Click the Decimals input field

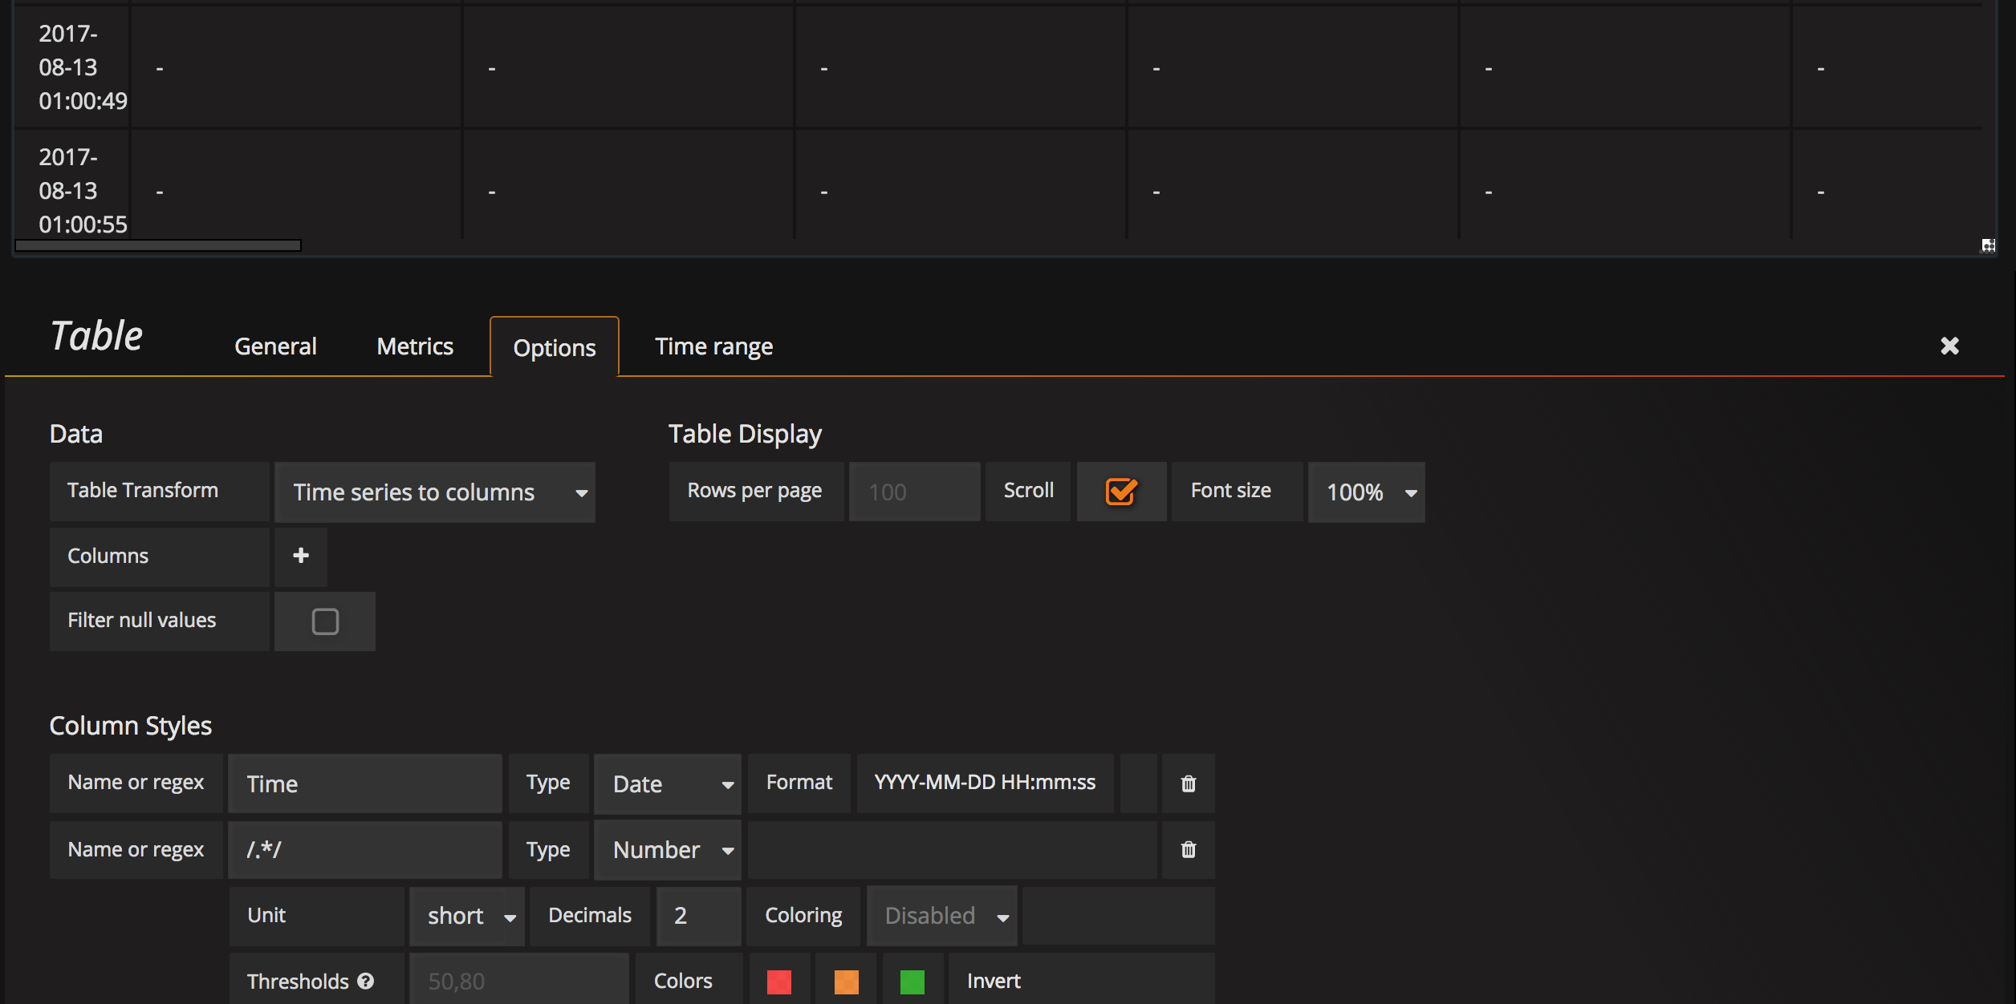[697, 915]
